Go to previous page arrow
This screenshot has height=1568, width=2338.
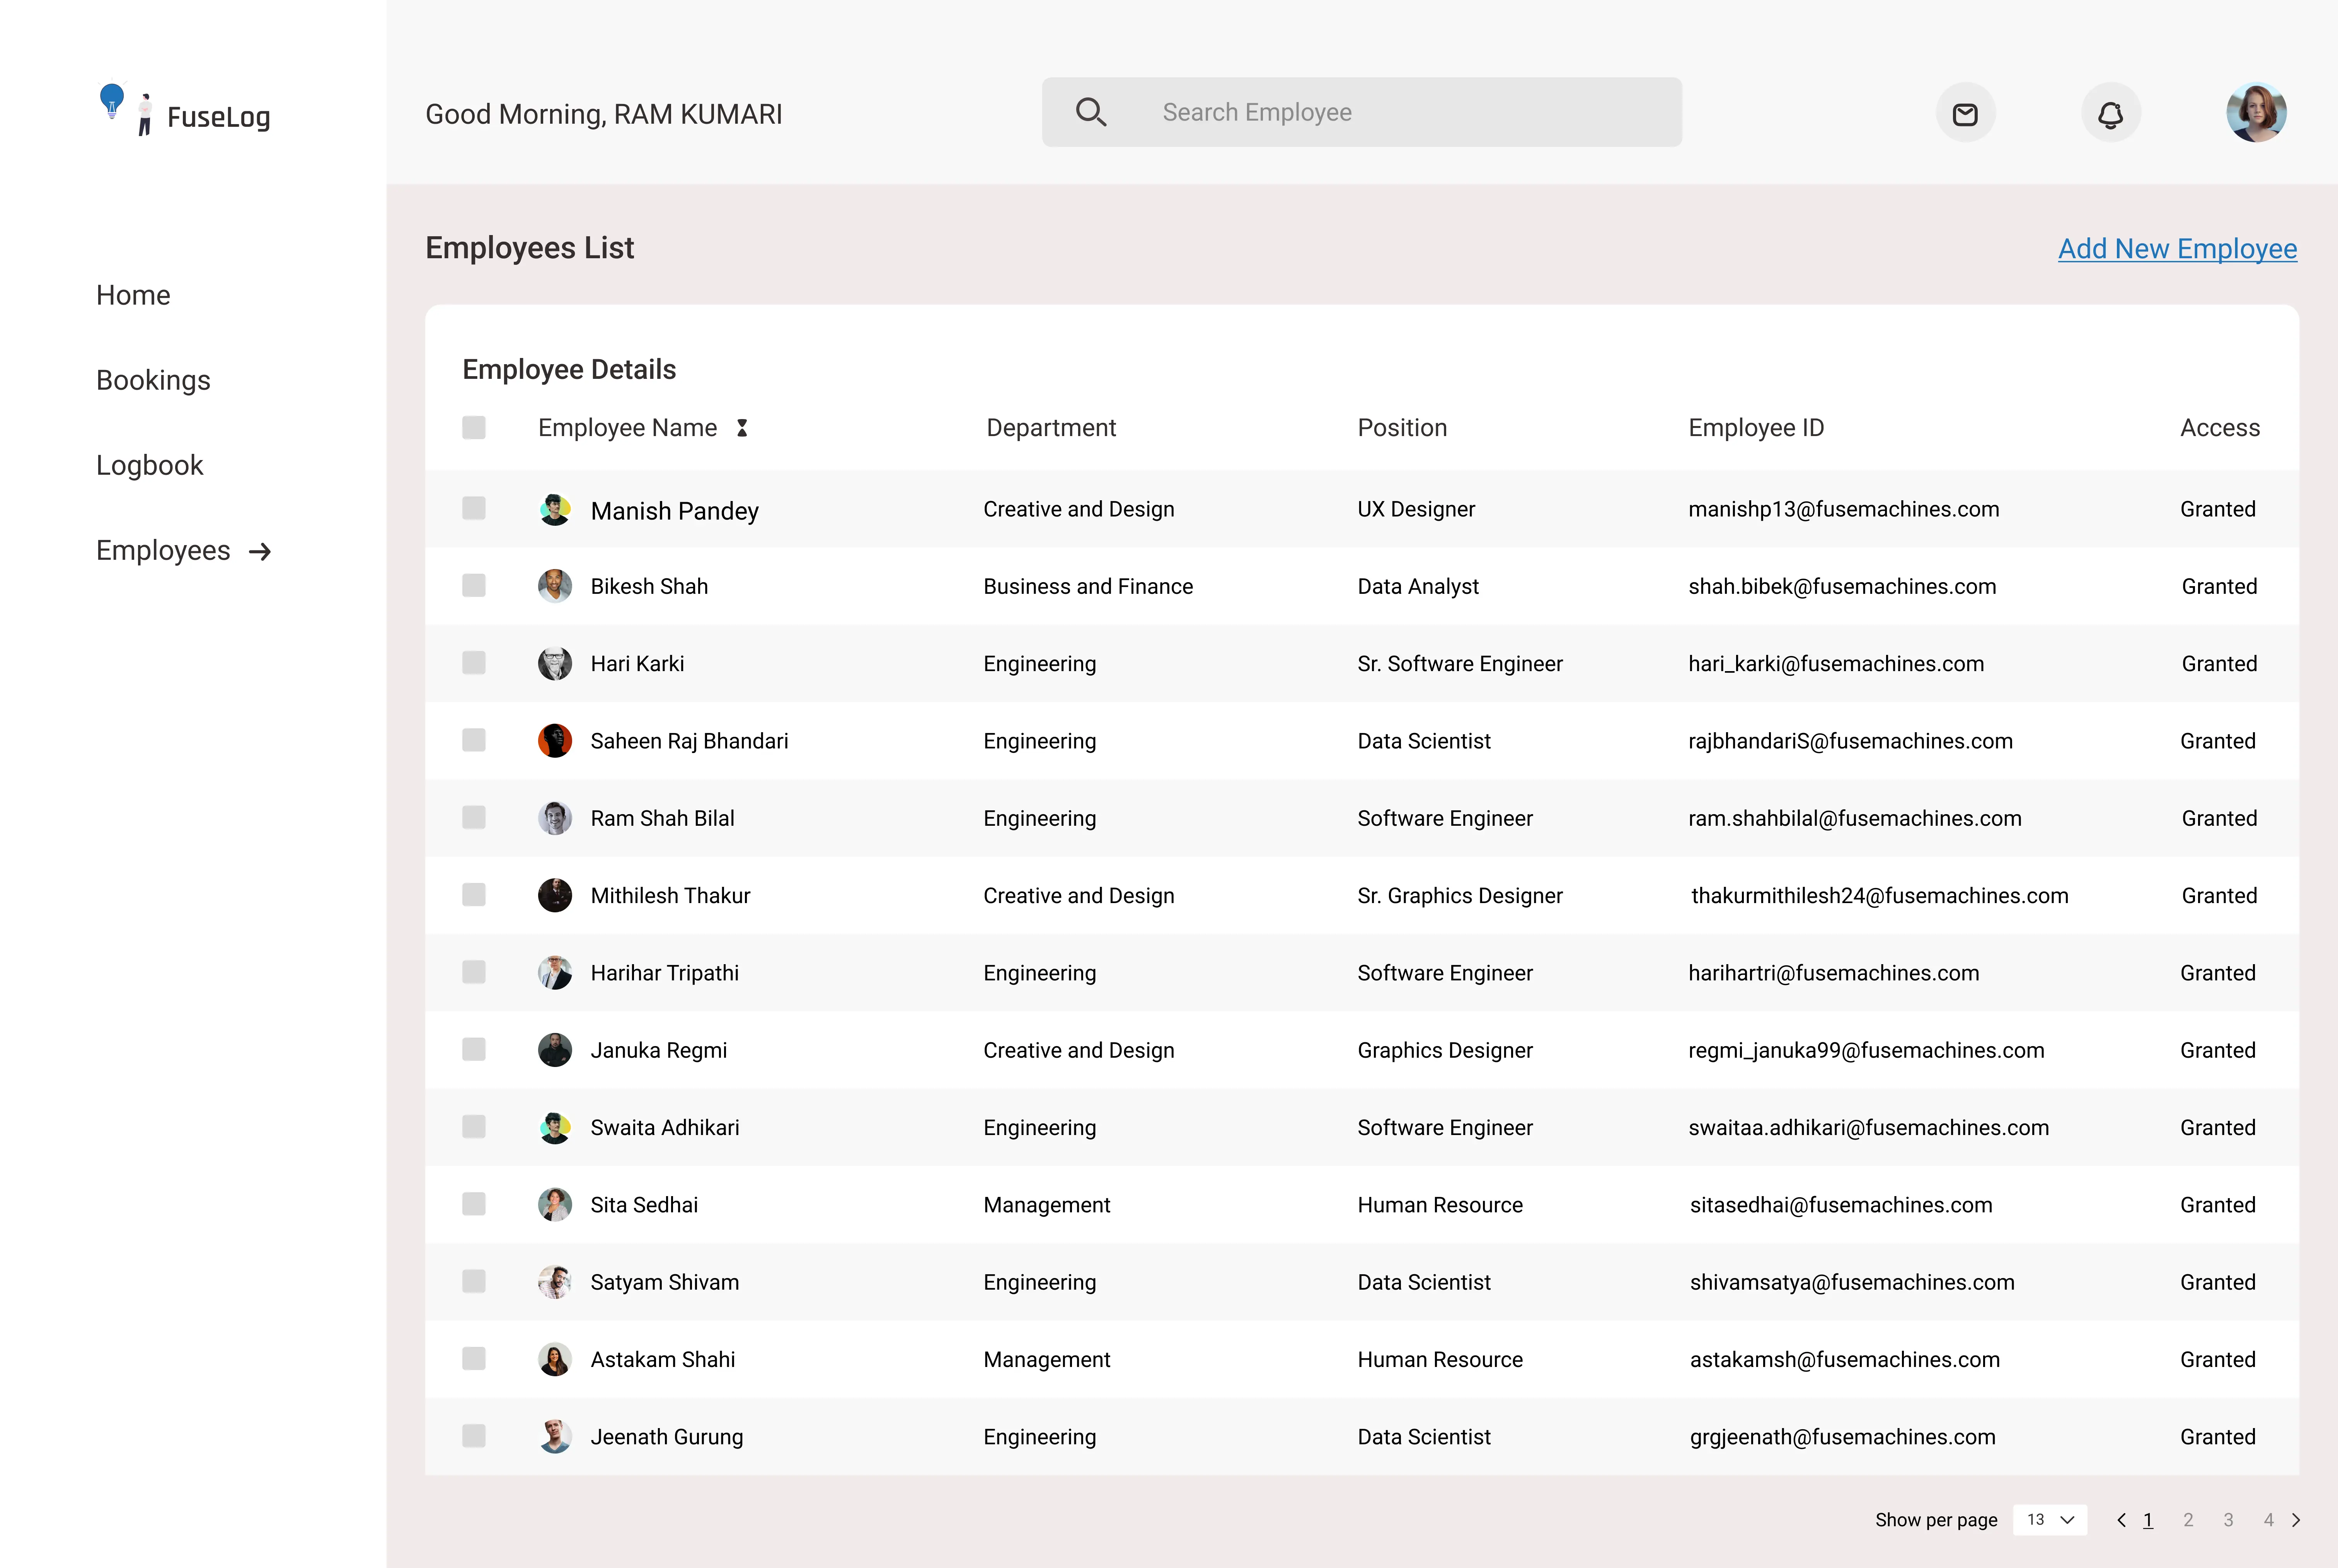point(2121,1520)
